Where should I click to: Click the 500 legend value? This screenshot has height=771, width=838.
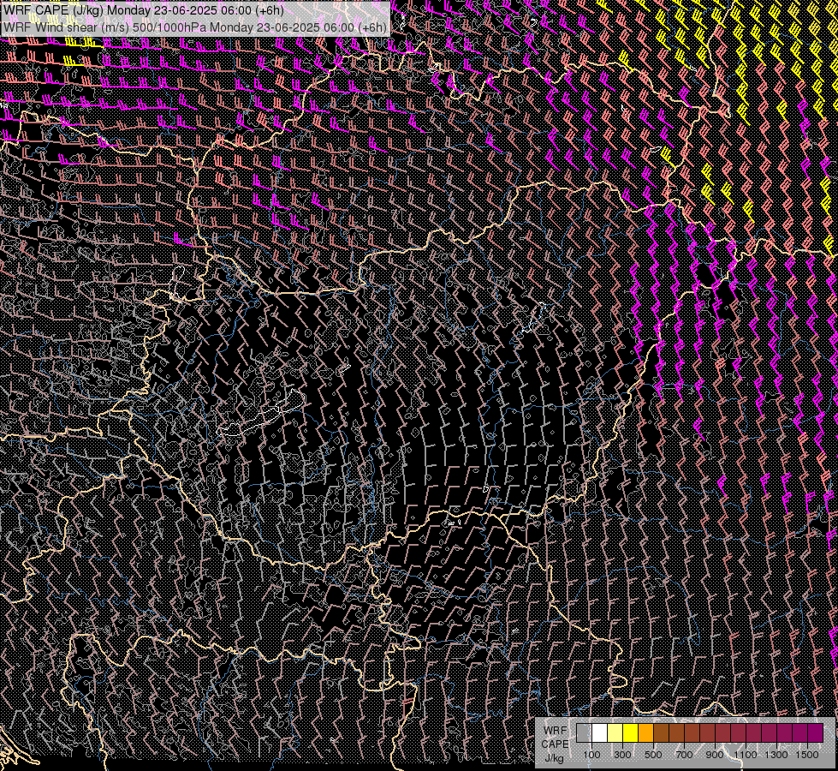[x=653, y=755]
